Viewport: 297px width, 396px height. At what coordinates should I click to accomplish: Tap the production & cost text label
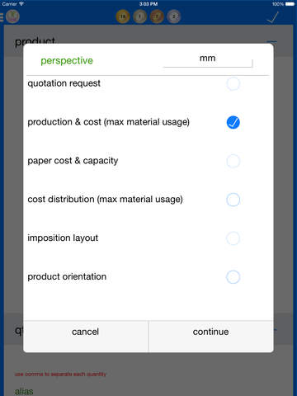tap(109, 122)
